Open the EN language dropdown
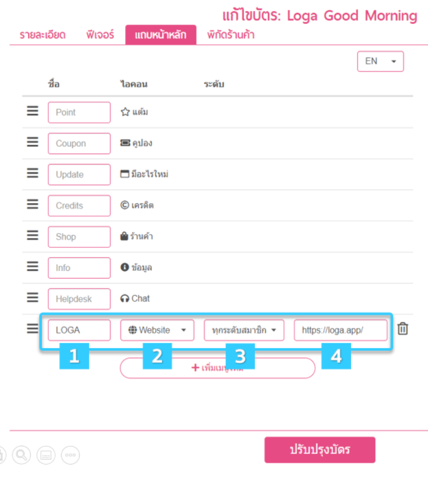428x477 pixels. (381, 62)
